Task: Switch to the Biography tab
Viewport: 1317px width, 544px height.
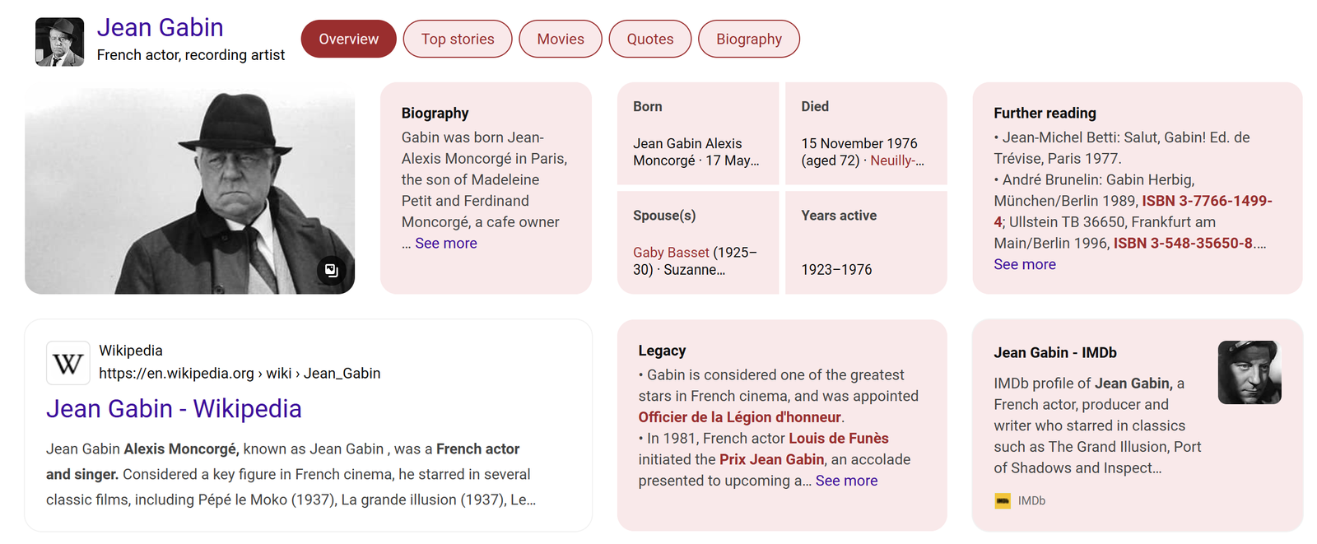Action: pyautogui.click(x=748, y=39)
